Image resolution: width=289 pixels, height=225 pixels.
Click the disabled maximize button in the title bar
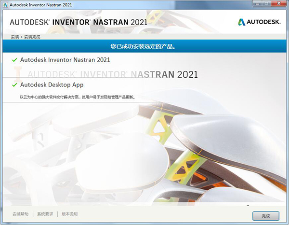[x=267, y=3]
